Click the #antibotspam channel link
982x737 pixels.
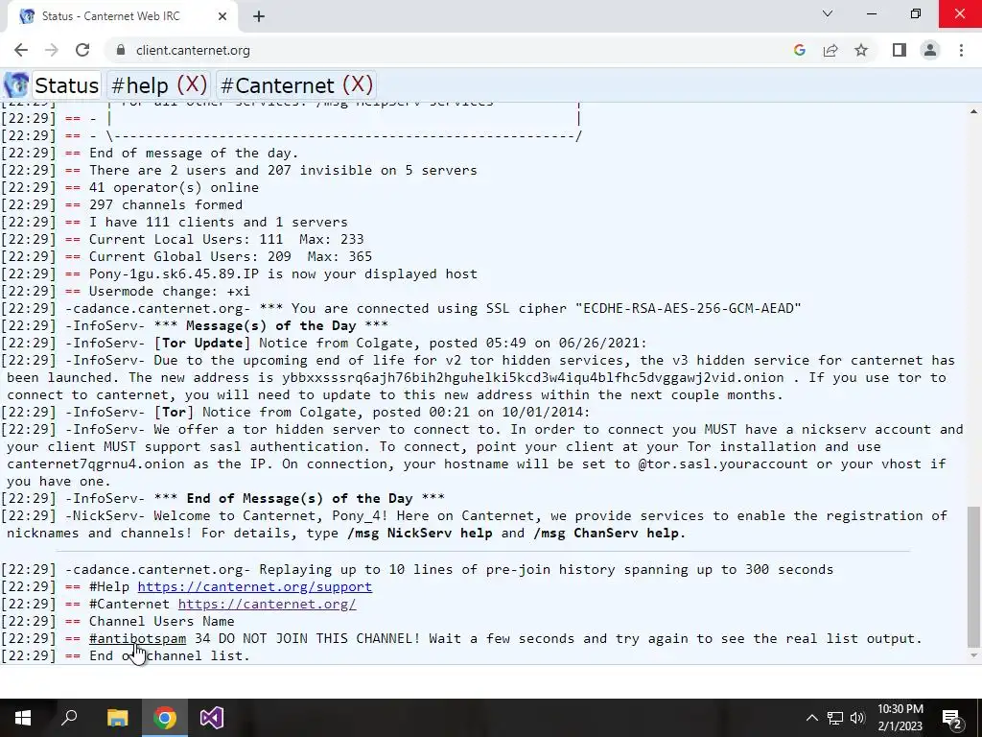[138, 638]
